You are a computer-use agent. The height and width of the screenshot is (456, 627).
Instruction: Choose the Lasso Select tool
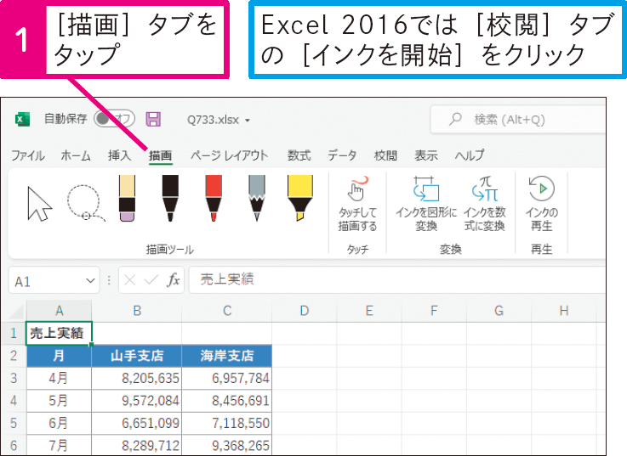coord(85,203)
